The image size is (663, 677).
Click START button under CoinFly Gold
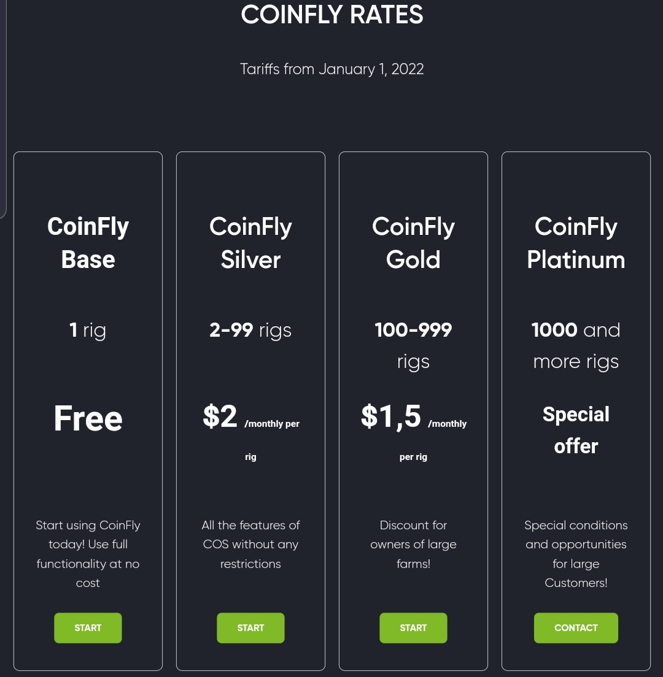click(413, 628)
